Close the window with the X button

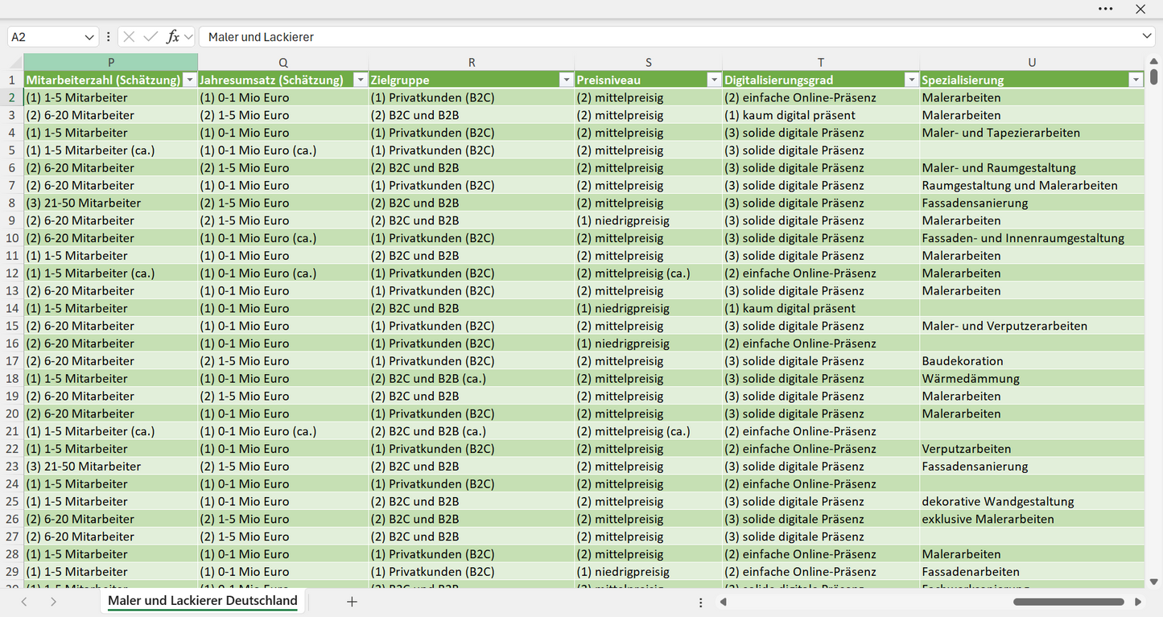point(1140,9)
